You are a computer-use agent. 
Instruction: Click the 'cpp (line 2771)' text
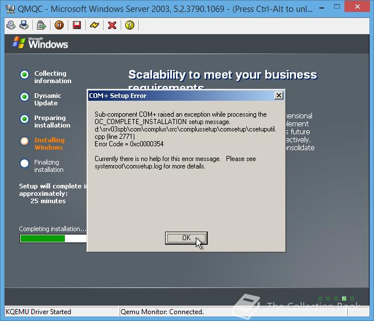pos(115,137)
